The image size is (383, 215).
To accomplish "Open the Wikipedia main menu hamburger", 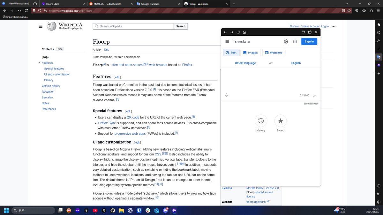I will [41, 26].
